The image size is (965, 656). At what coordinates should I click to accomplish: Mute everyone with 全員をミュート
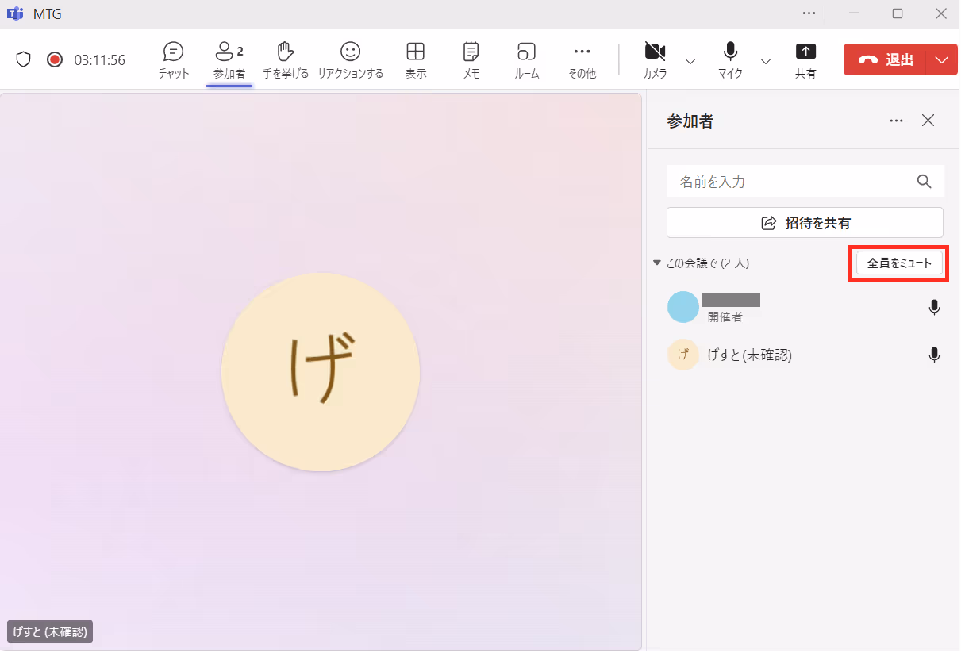pos(899,263)
